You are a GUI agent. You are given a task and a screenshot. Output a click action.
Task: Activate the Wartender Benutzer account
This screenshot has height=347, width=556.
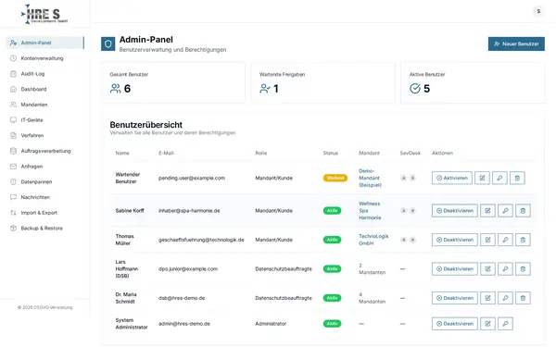452,178
